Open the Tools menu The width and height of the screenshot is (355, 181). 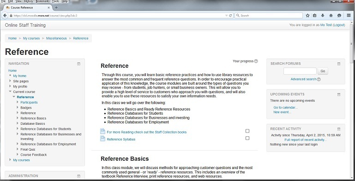point(55,1)
